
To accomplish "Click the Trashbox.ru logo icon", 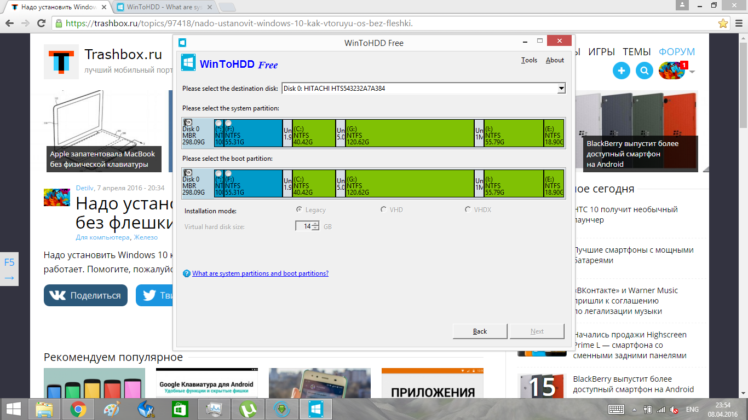I will pos(60,61).
